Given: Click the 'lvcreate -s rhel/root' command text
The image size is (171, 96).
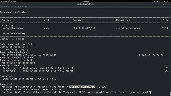Looking at the screenshot, I should (50, 87).
